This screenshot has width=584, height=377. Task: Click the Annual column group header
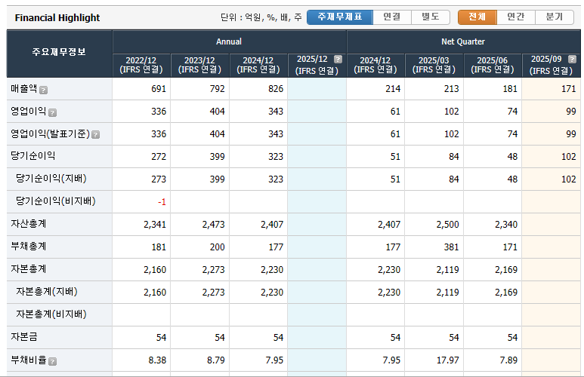click(229, 41)
